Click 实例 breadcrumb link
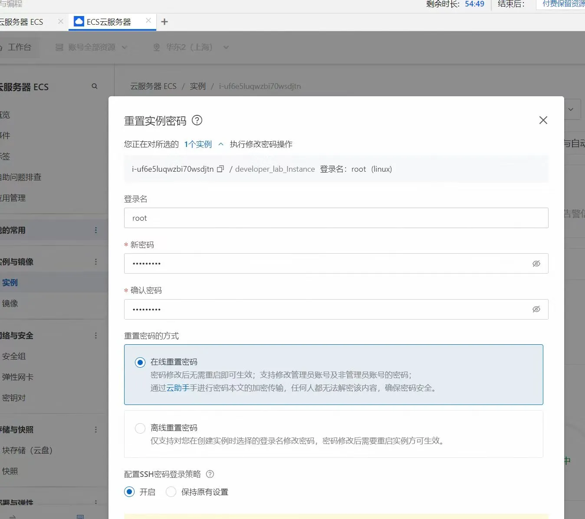Image resolution: width=585 pixels, height=519 pixels. pos(198,86)
